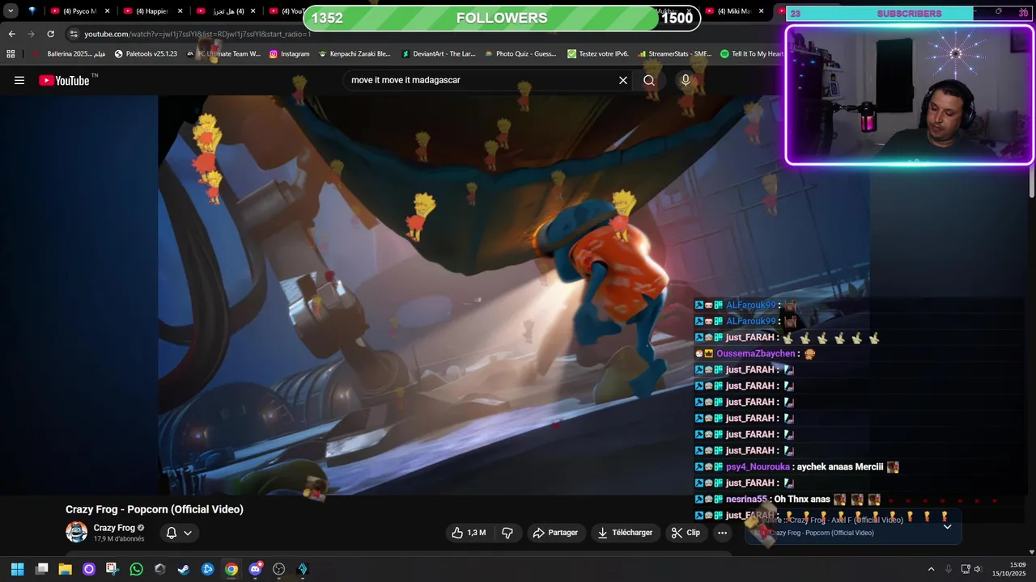
Task: Open the 'StreamerStats - SMF...' bookmark
Action: coord(674,54)
